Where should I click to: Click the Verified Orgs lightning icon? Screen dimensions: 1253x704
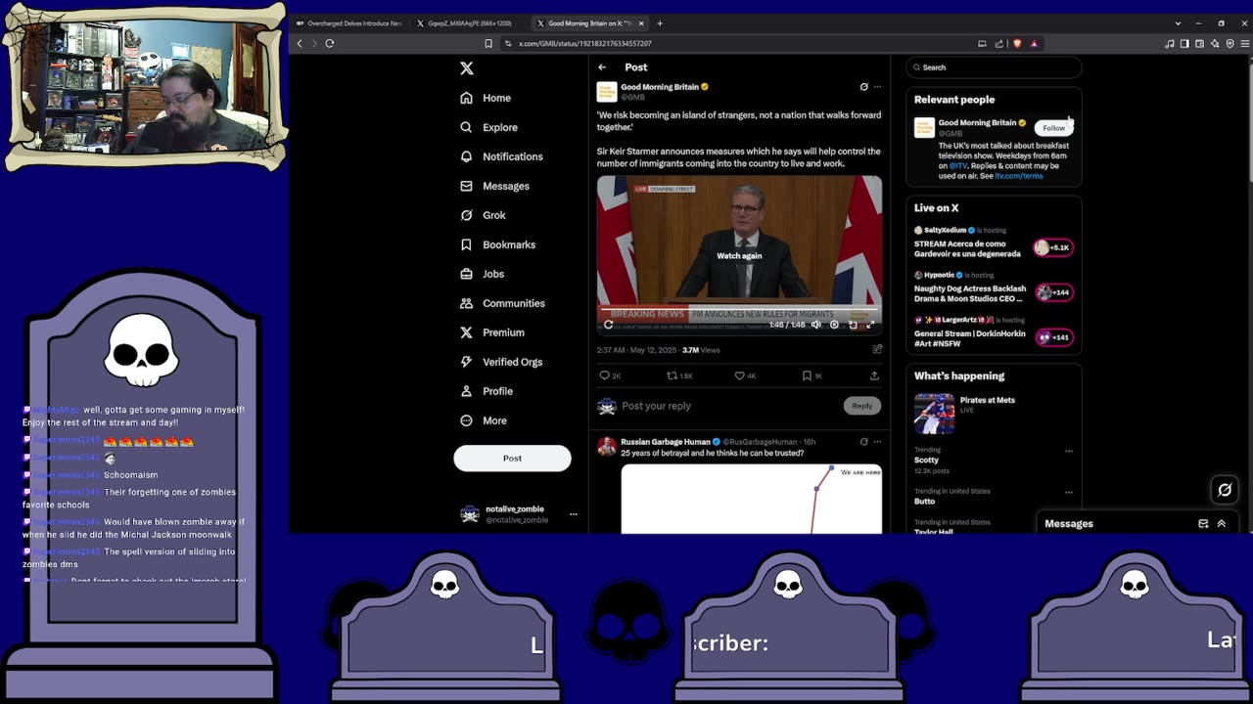click(466, 362)
